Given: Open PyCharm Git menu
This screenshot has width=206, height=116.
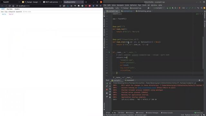Looking at the screenshot, I should 149,5.
